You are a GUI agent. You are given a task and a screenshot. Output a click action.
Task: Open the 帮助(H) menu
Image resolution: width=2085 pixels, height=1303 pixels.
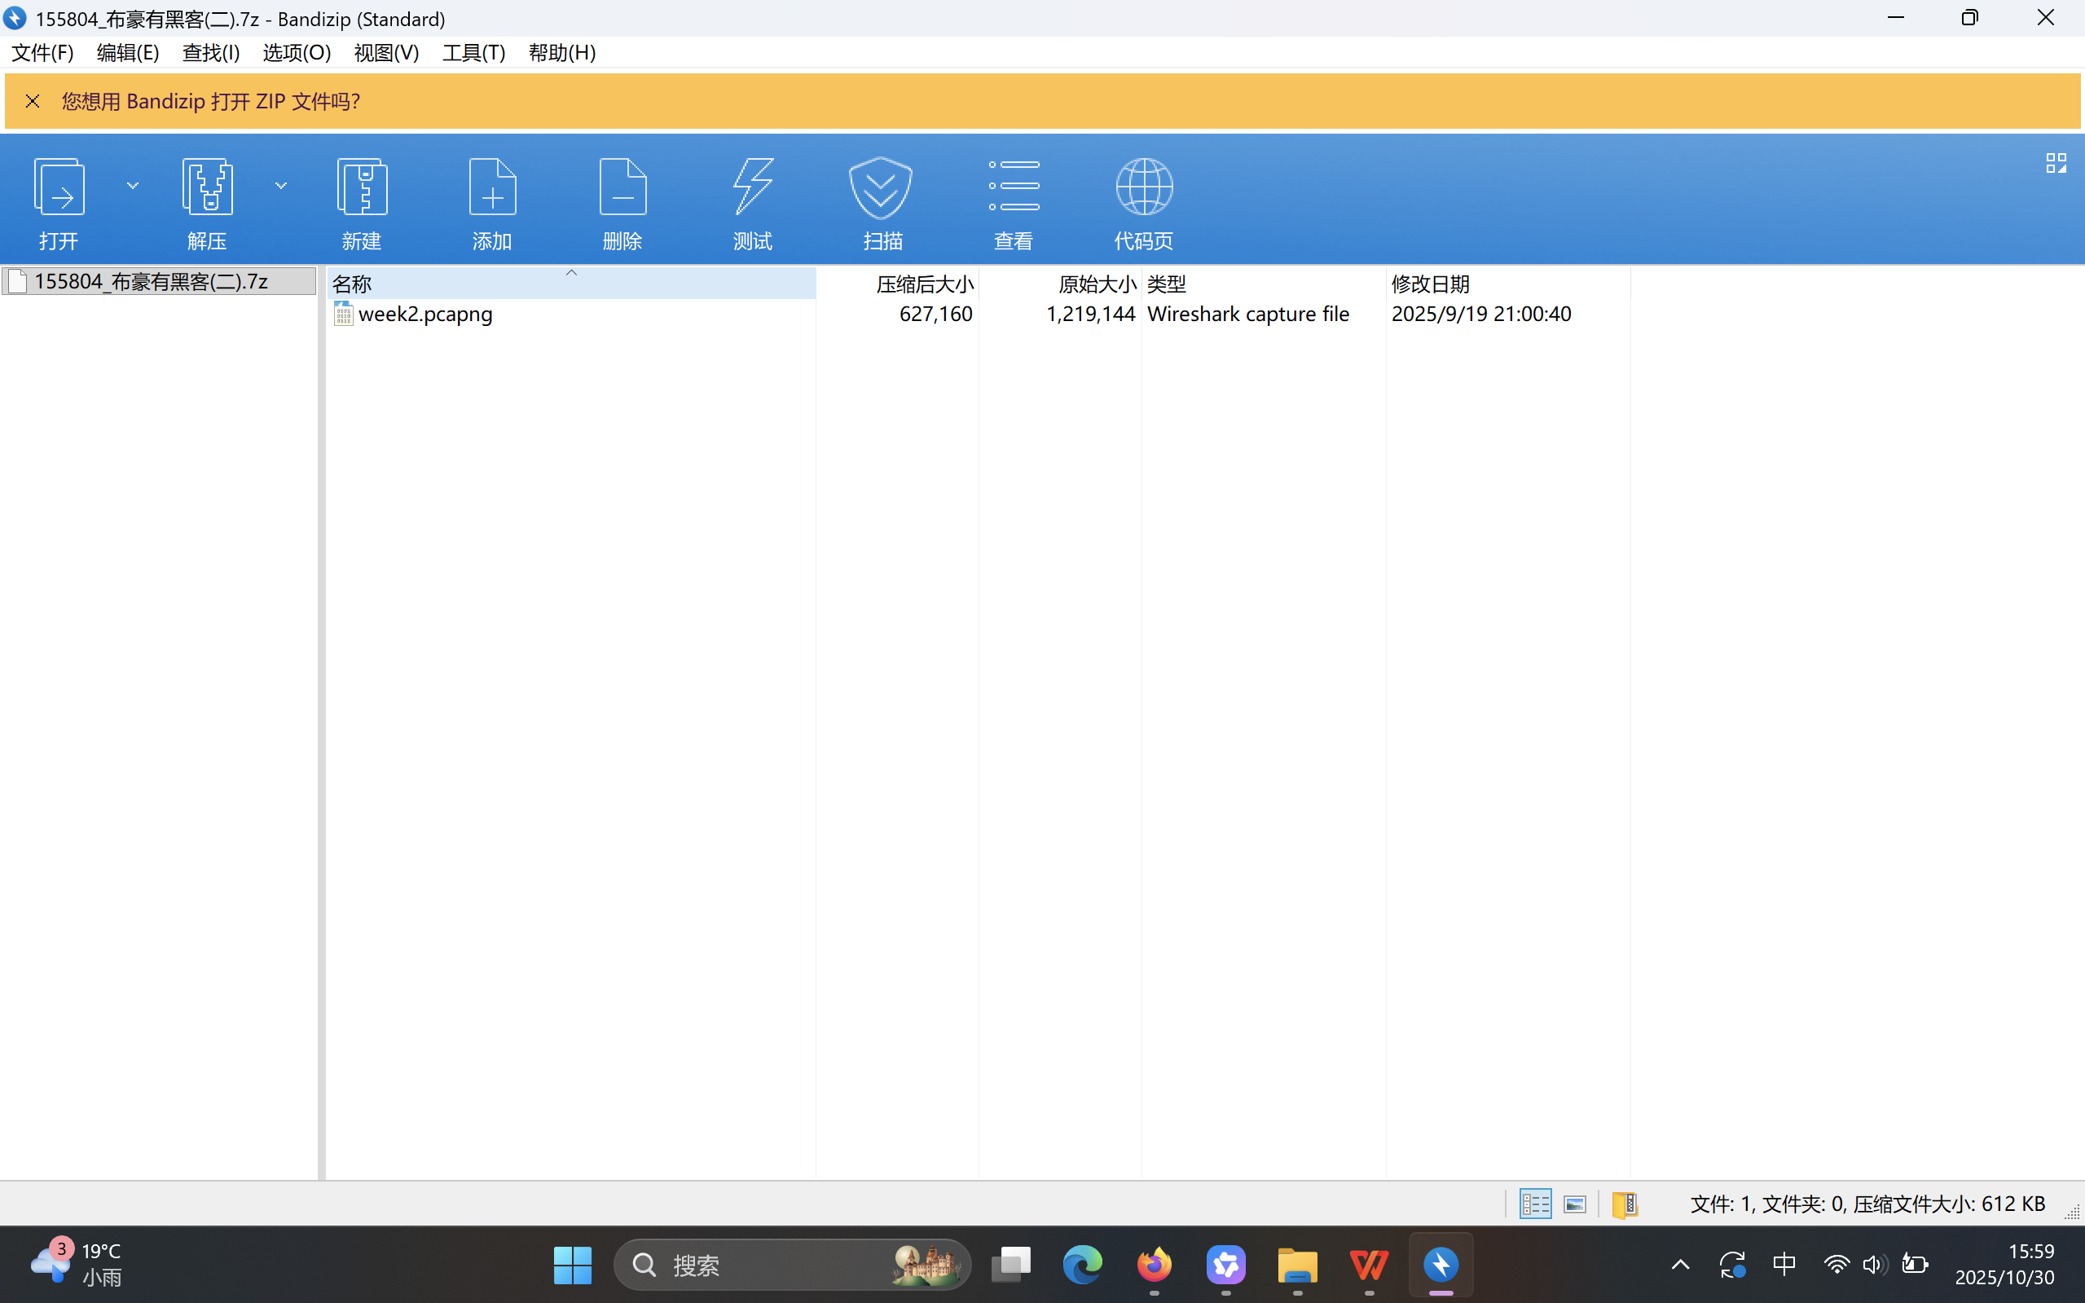click(561, 53)
